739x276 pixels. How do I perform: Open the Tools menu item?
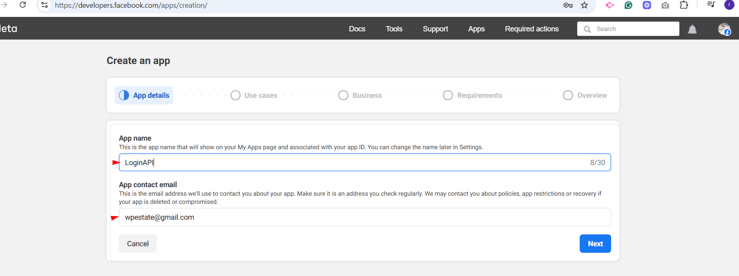(394, 29)
